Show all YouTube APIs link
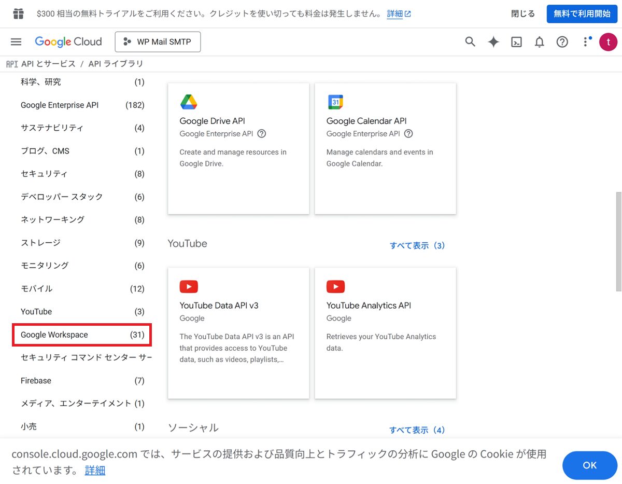The height and width of the screenshot is (484, 622). click(417, 245)
